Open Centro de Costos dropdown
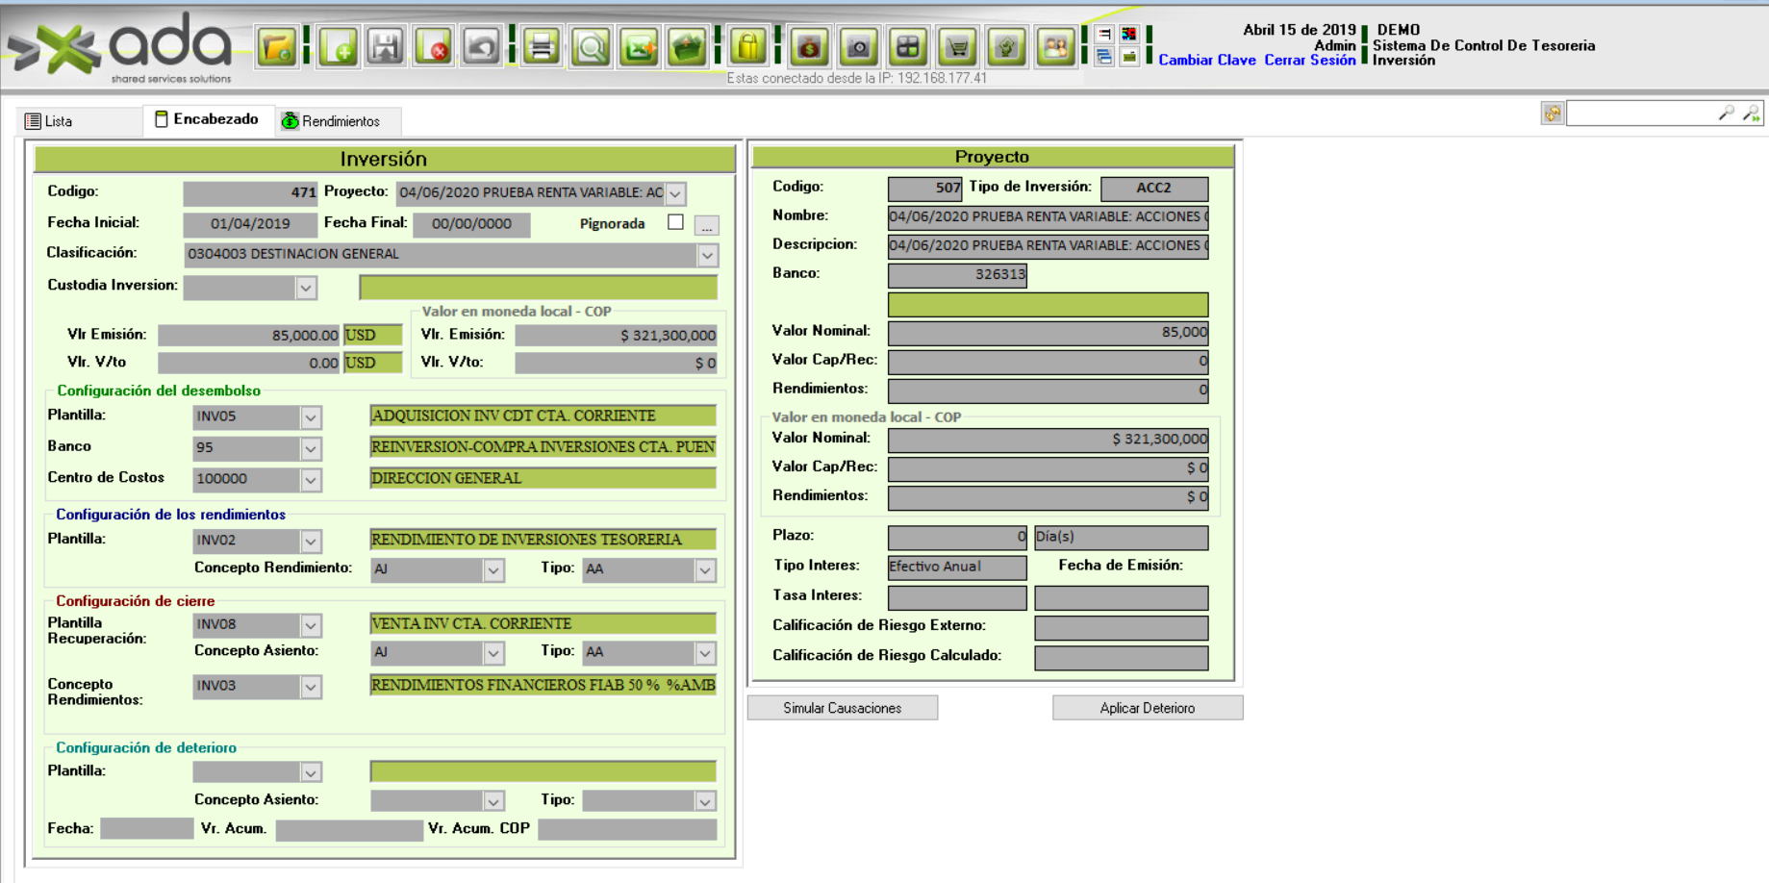Viewport: 1769px width, 883px height. pyautogui.click(x=311, y=479)
